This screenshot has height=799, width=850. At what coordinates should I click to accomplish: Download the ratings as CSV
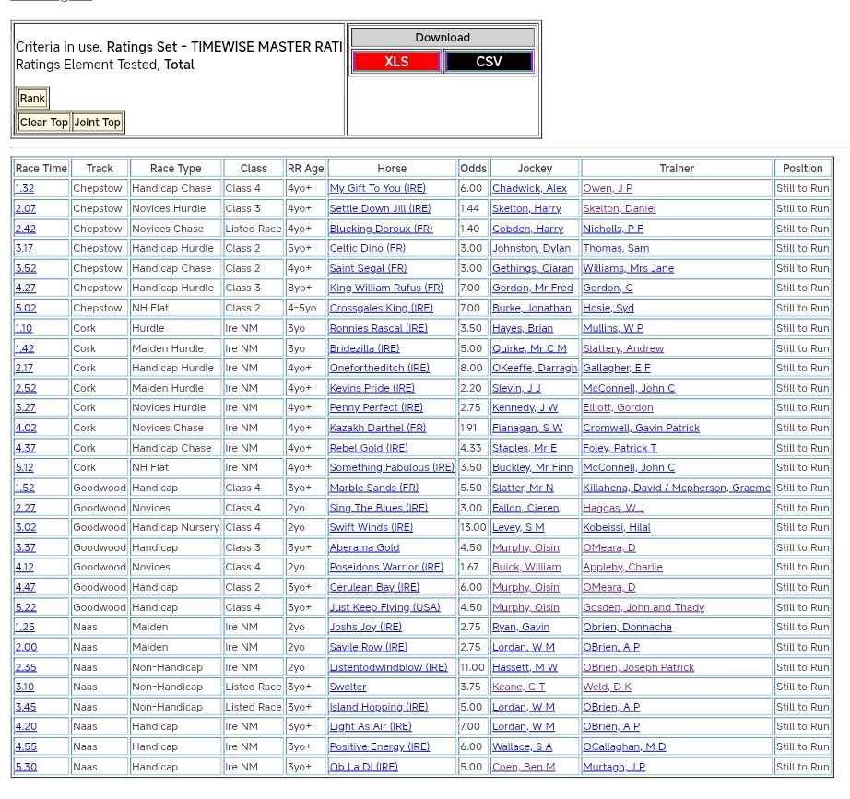[489, 62]
